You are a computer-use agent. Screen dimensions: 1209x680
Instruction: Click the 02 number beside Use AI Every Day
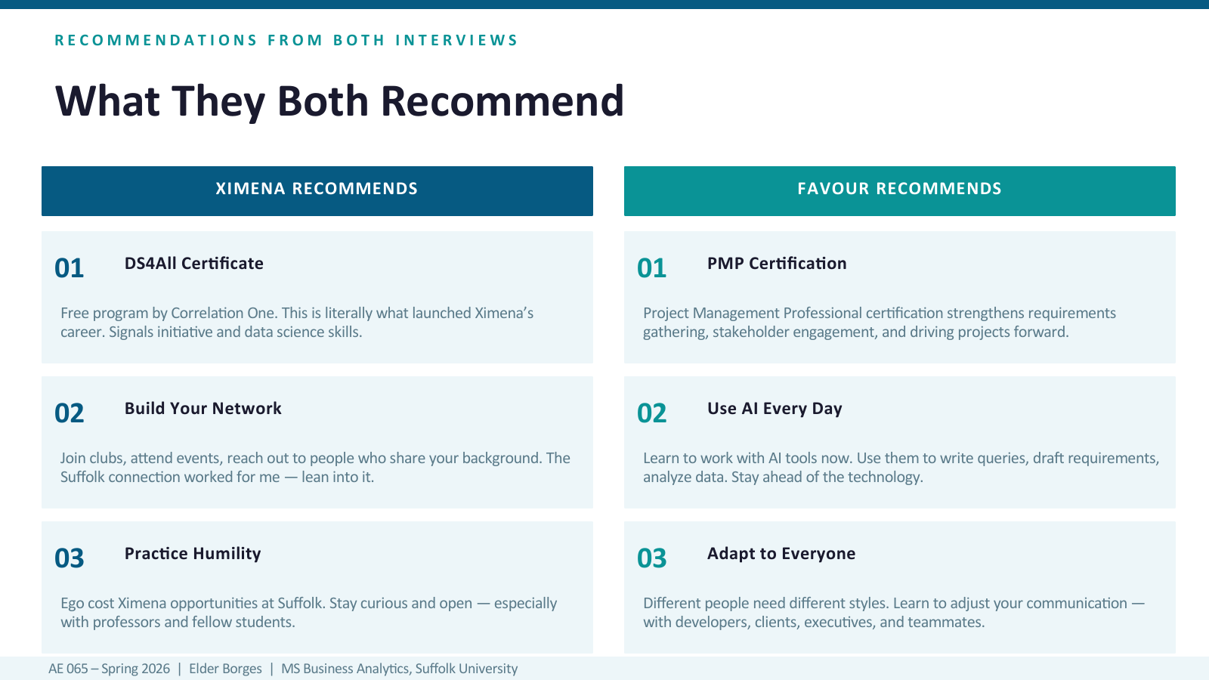point(652,413)
